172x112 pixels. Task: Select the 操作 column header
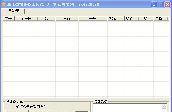tap(66, 19)
